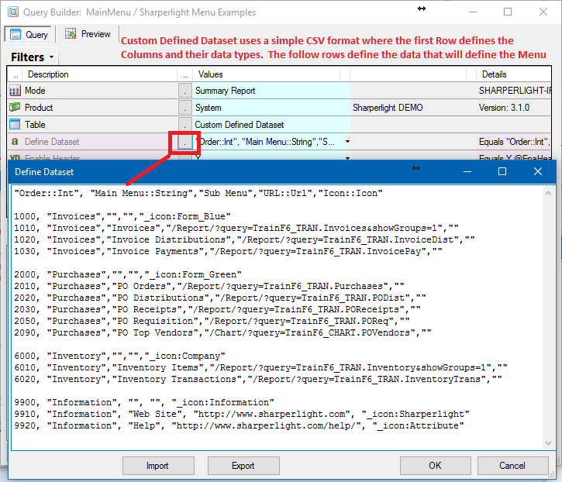Click the ellipsis button in Product row
The height and width of the screenshot is (482, 562).
(x=185, y=108)
